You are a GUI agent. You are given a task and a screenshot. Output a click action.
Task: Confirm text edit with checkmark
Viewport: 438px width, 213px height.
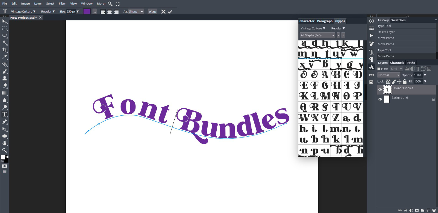[170, 12]
